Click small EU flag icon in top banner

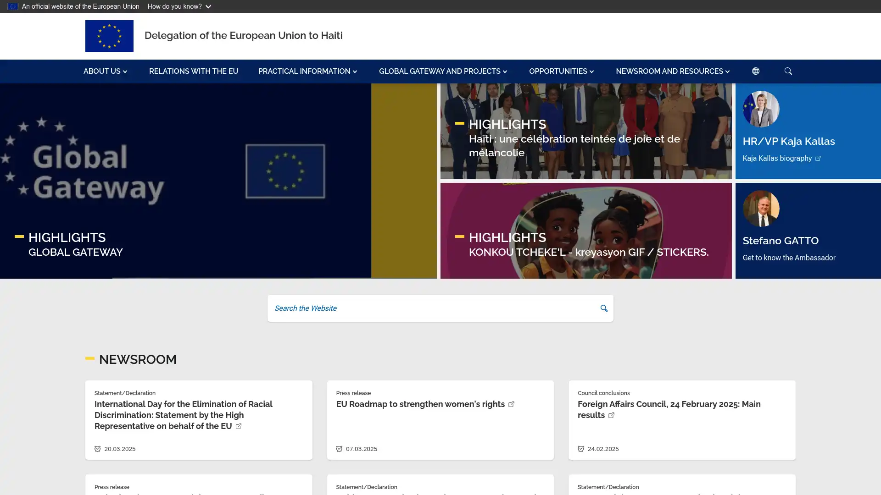point(12,6)
